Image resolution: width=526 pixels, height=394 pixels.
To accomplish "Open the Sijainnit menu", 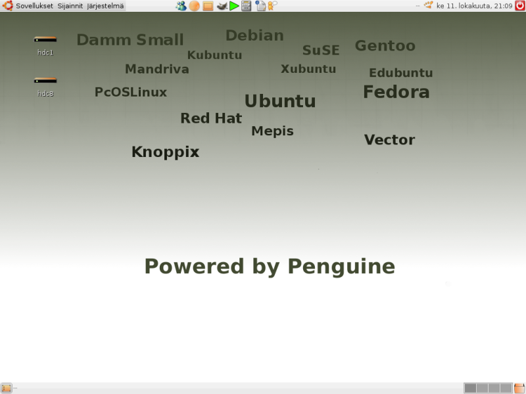I will click(70, 6).
